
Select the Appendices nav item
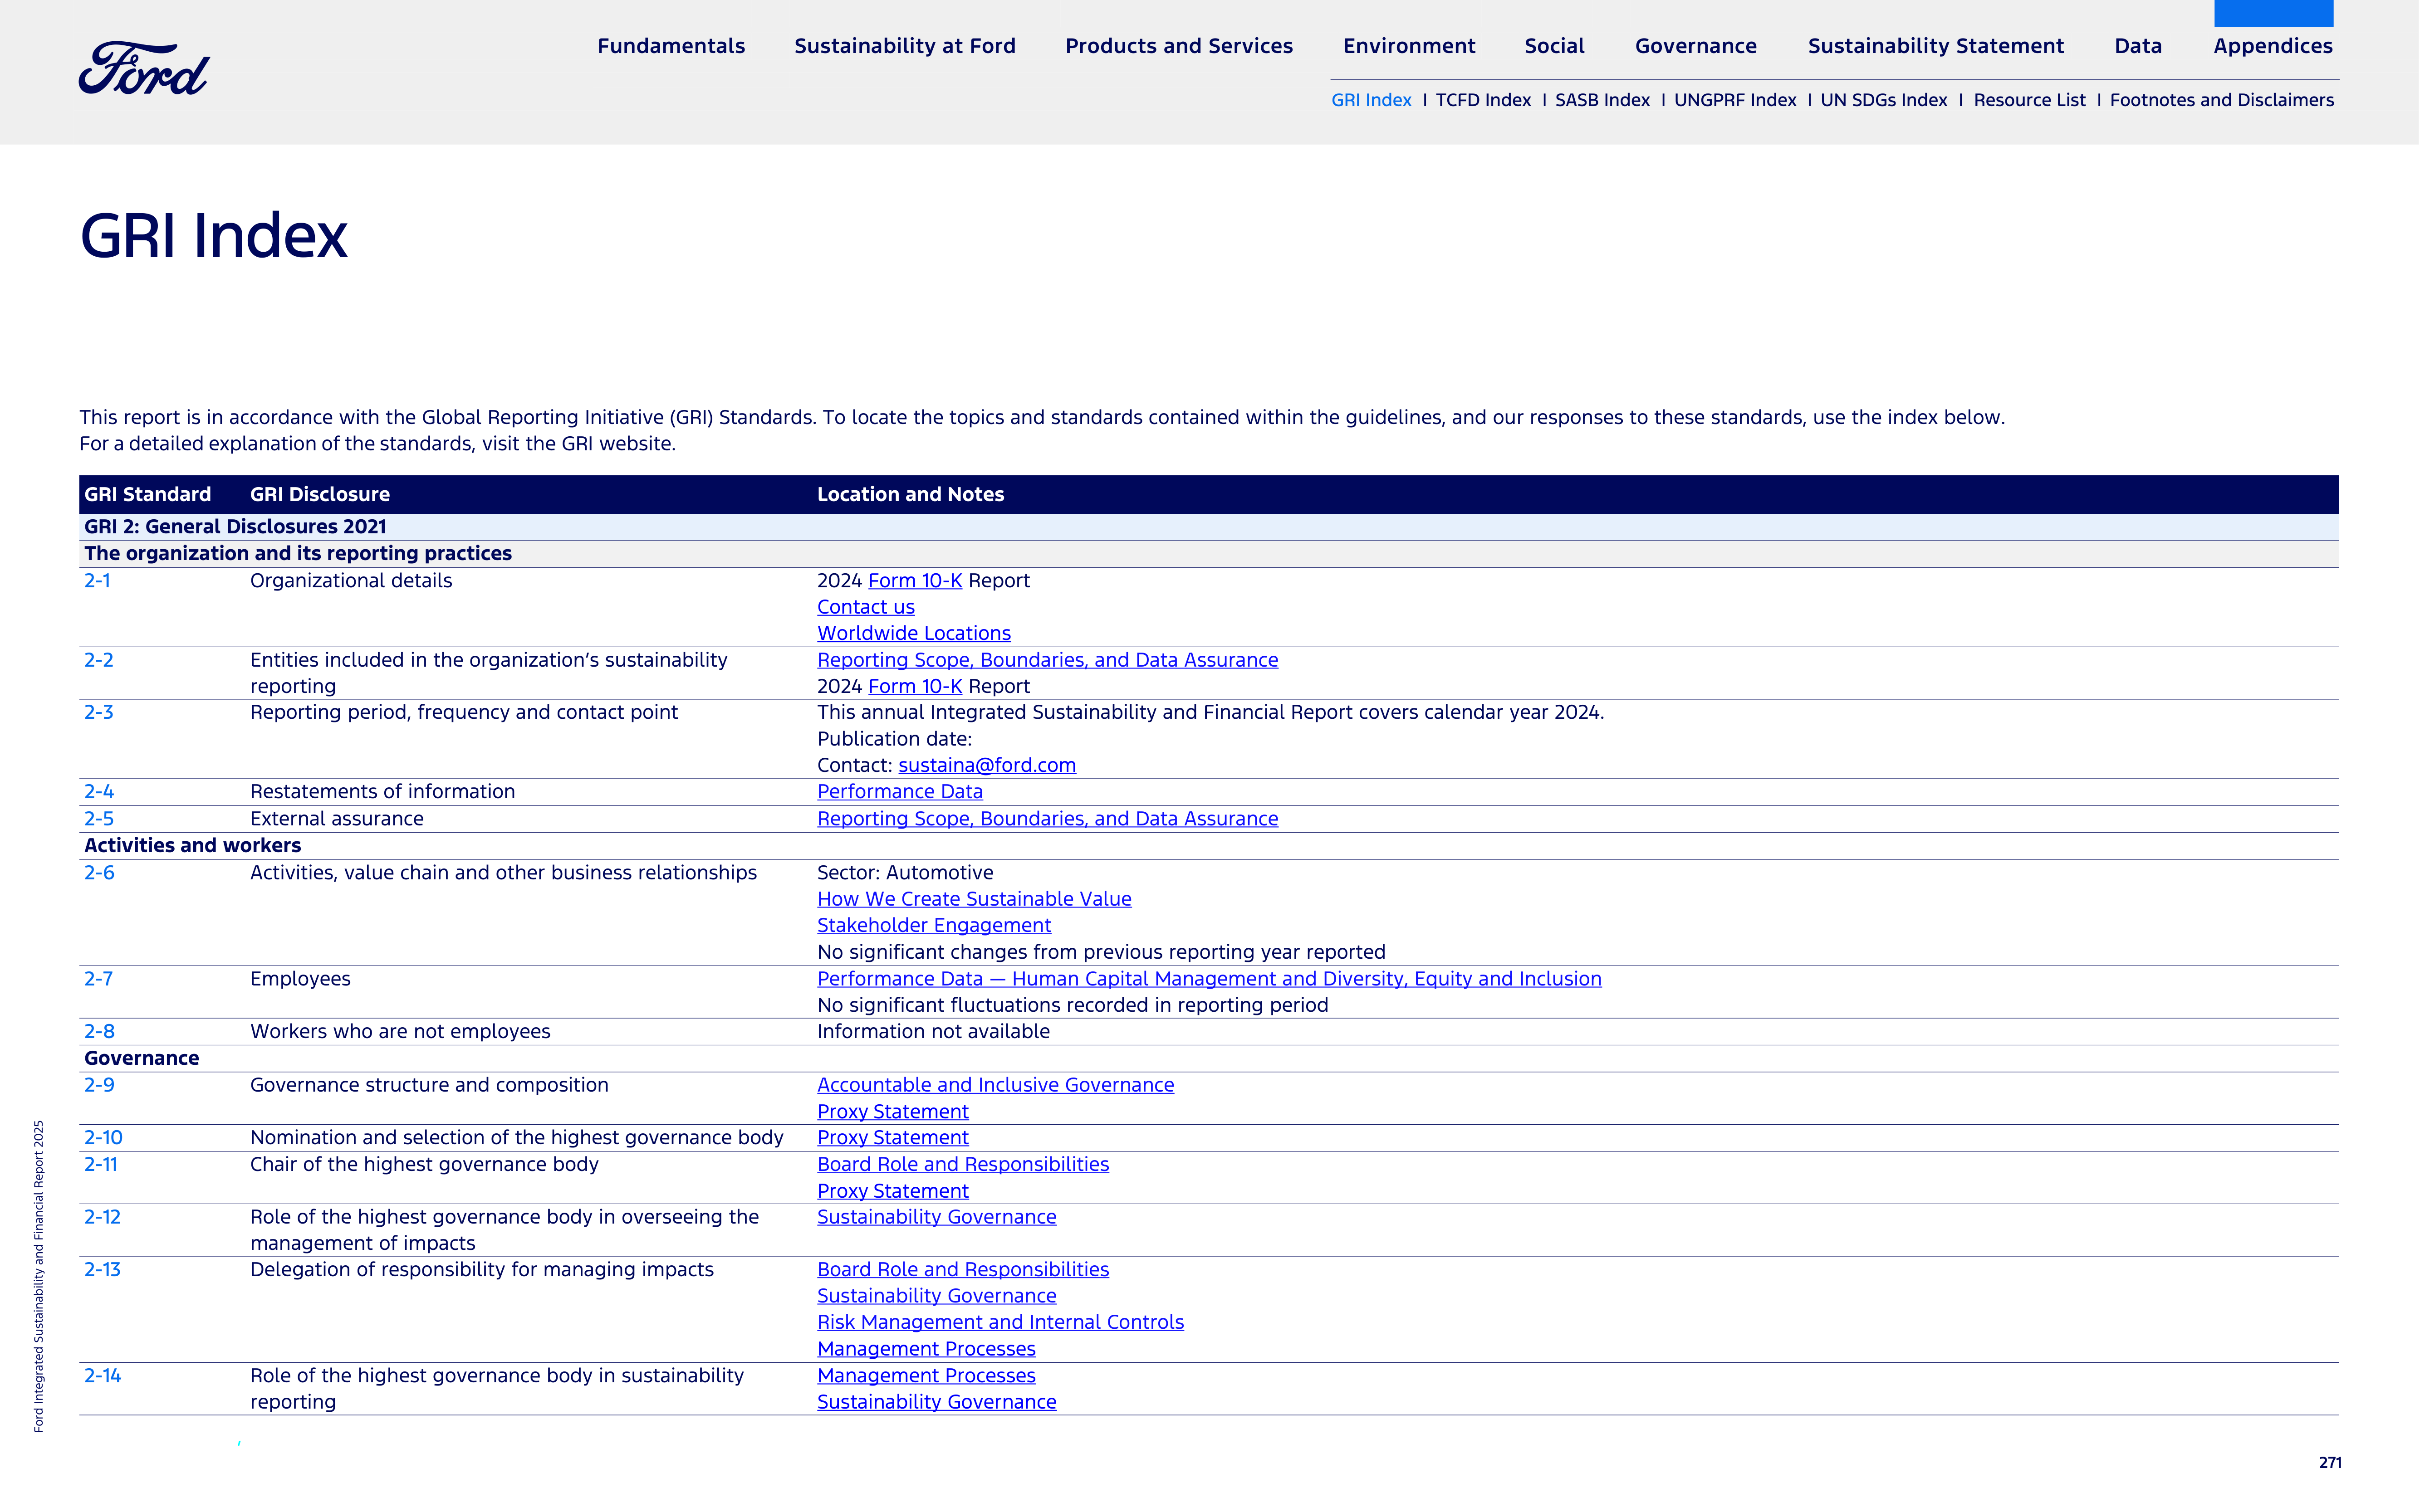click(x=2273, y=46)
